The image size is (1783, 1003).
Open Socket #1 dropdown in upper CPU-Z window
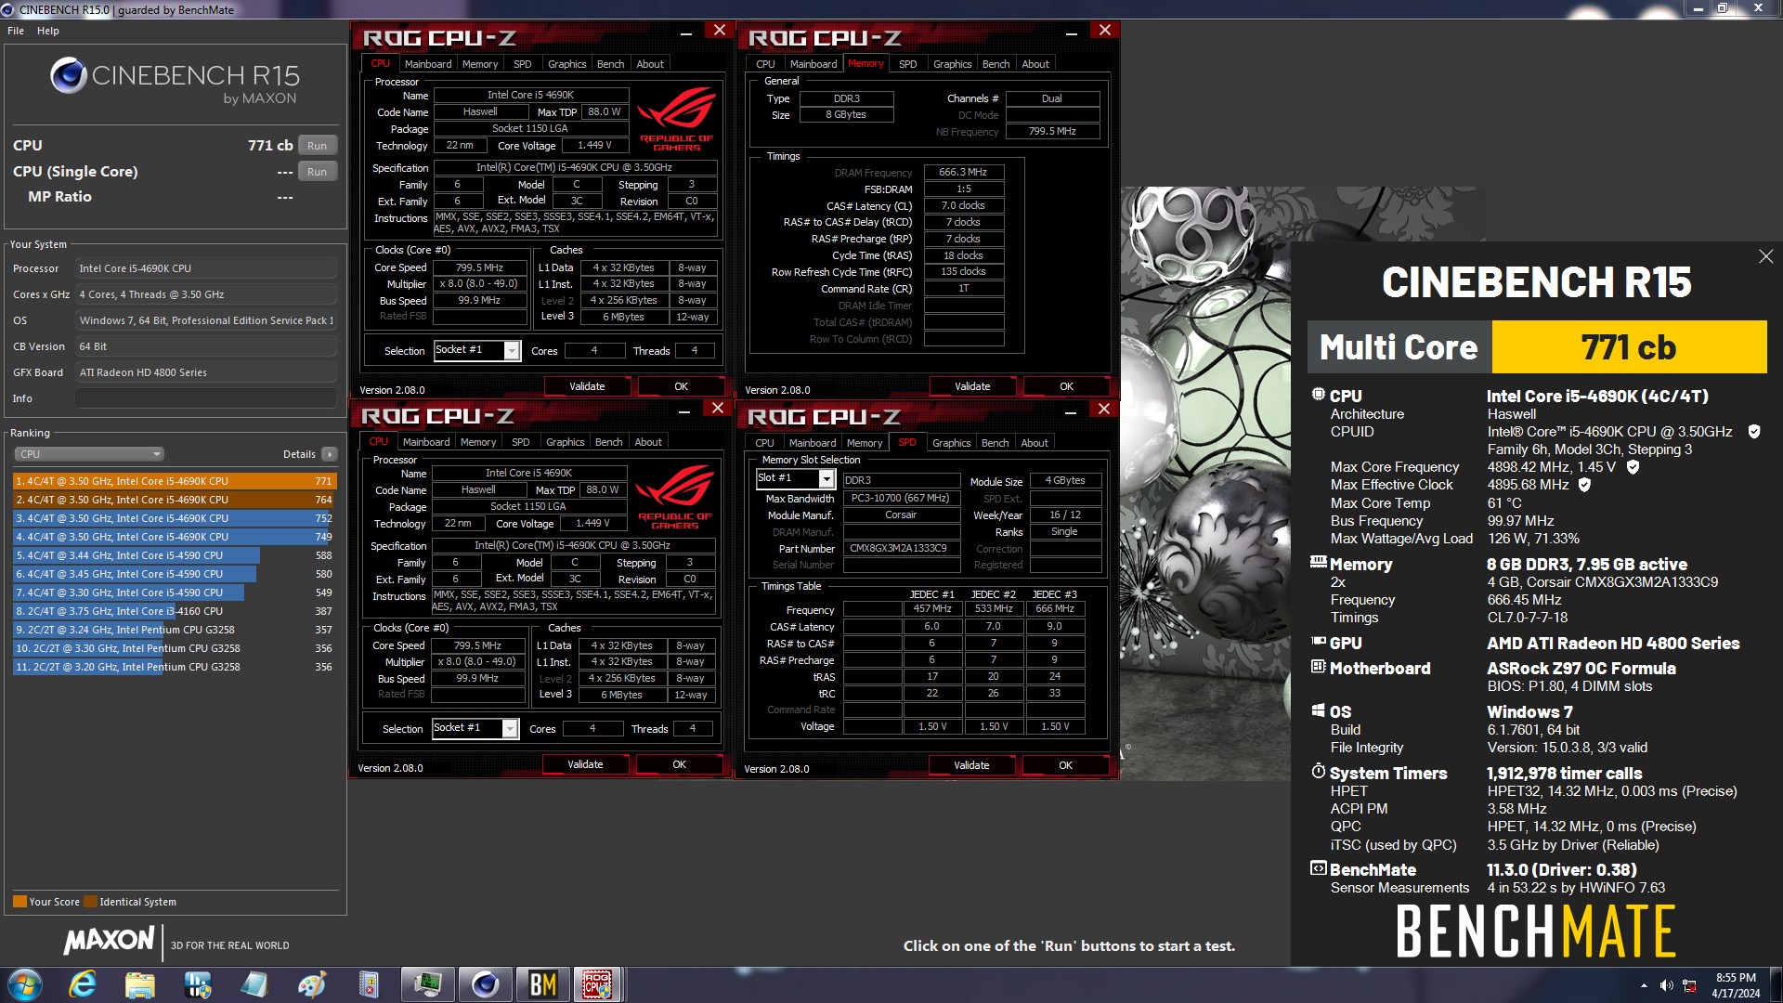point(476,350)
